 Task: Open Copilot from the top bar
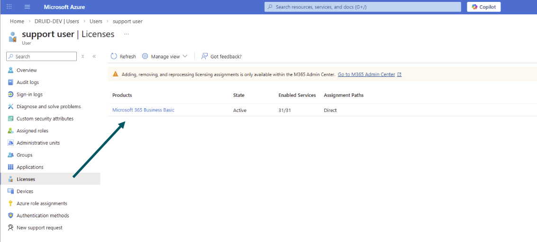tap(483, 7)
